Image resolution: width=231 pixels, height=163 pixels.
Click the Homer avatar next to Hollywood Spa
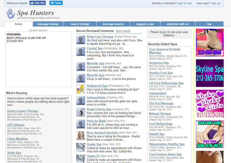click(x=81, y=89)
